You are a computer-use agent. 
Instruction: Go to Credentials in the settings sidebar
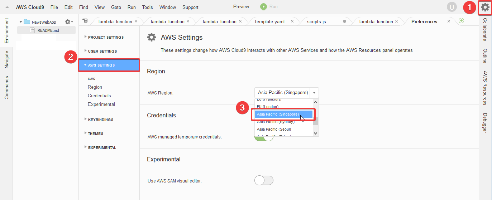pos(99,96)
